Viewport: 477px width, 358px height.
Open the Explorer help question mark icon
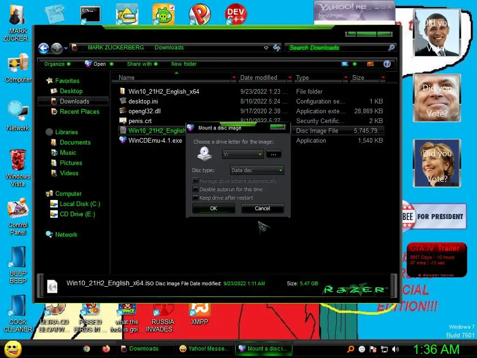click(x=387, y=64)
